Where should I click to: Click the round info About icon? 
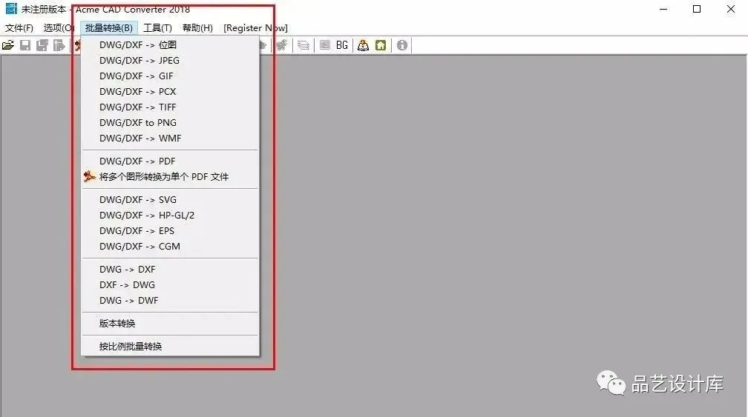[402, 45]
